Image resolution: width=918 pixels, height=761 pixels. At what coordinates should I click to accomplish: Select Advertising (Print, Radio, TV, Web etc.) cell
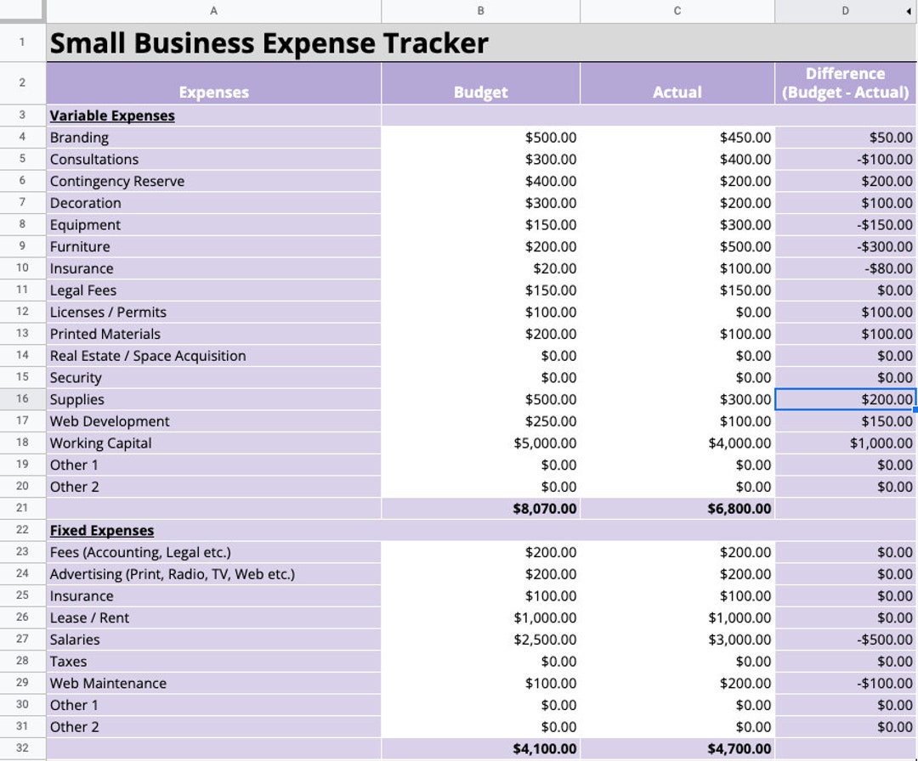pyautogui.click(x=213, y=574)
